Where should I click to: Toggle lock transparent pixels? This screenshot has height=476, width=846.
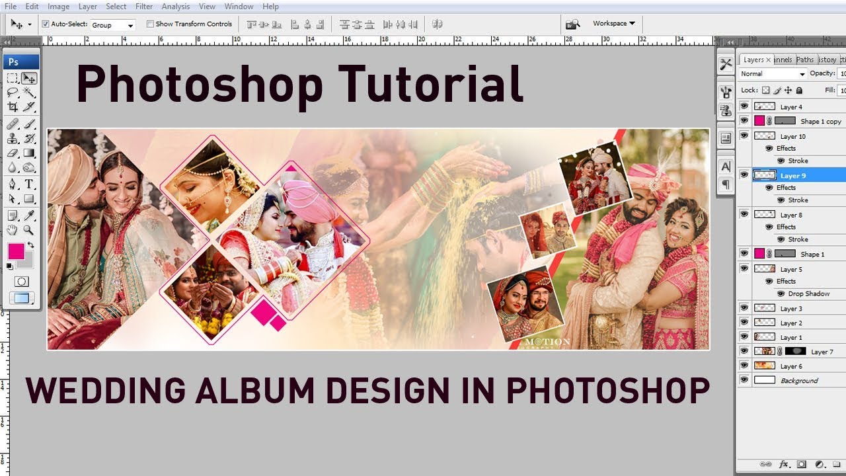[765, 90]
